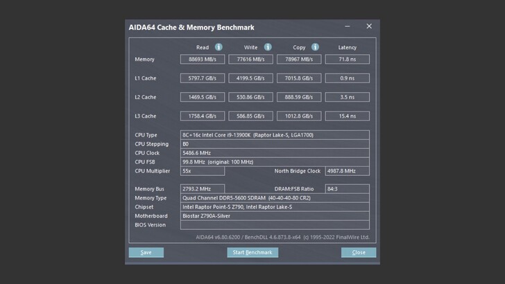Click the Save button
Viewport: 505px width, 284px height.
pos(146,252)
